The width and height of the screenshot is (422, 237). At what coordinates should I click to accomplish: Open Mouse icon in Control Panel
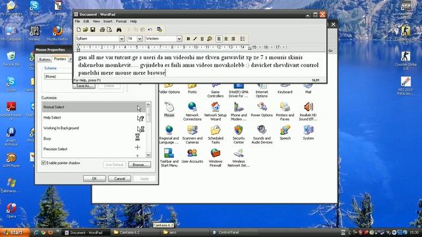point(169,109)
